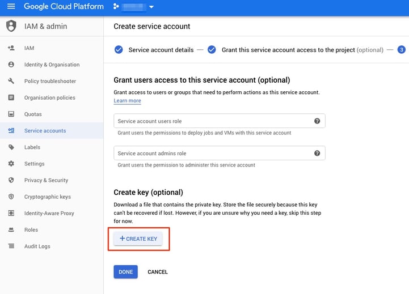Follow the Learn more link

(127, 101)
